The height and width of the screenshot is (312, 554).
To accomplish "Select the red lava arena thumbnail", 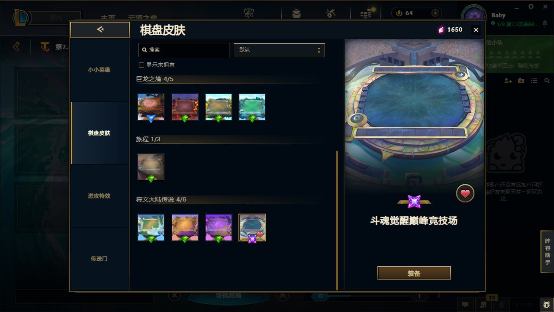I will coord(185,107).
